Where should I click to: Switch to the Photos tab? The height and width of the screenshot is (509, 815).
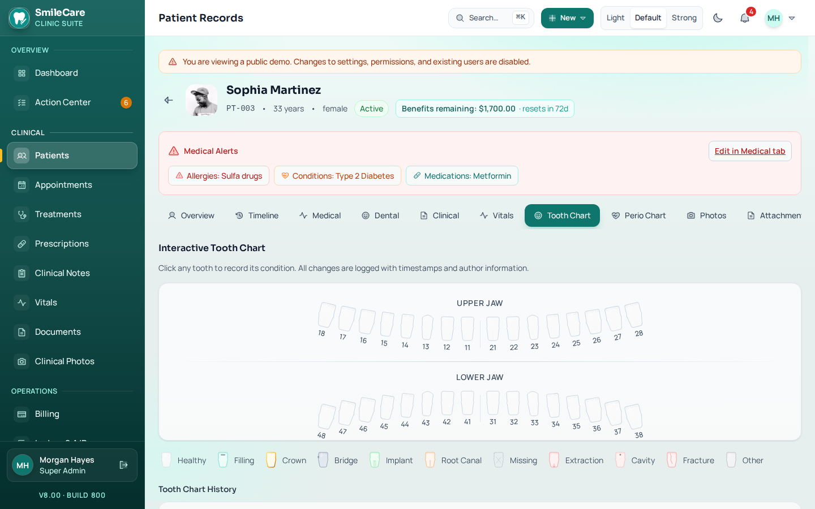coord(706,215)
